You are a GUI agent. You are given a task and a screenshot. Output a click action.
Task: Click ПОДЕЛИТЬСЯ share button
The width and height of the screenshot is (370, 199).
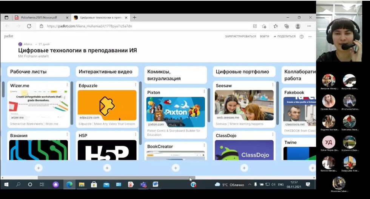tap(284, 36)
